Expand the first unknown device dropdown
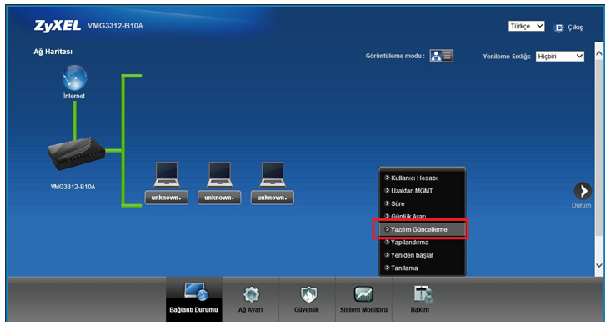 [167, 197]
